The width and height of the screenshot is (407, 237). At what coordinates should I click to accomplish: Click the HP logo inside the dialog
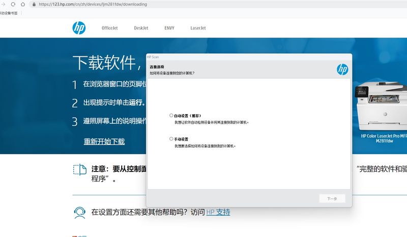click(x=342, y=70)
